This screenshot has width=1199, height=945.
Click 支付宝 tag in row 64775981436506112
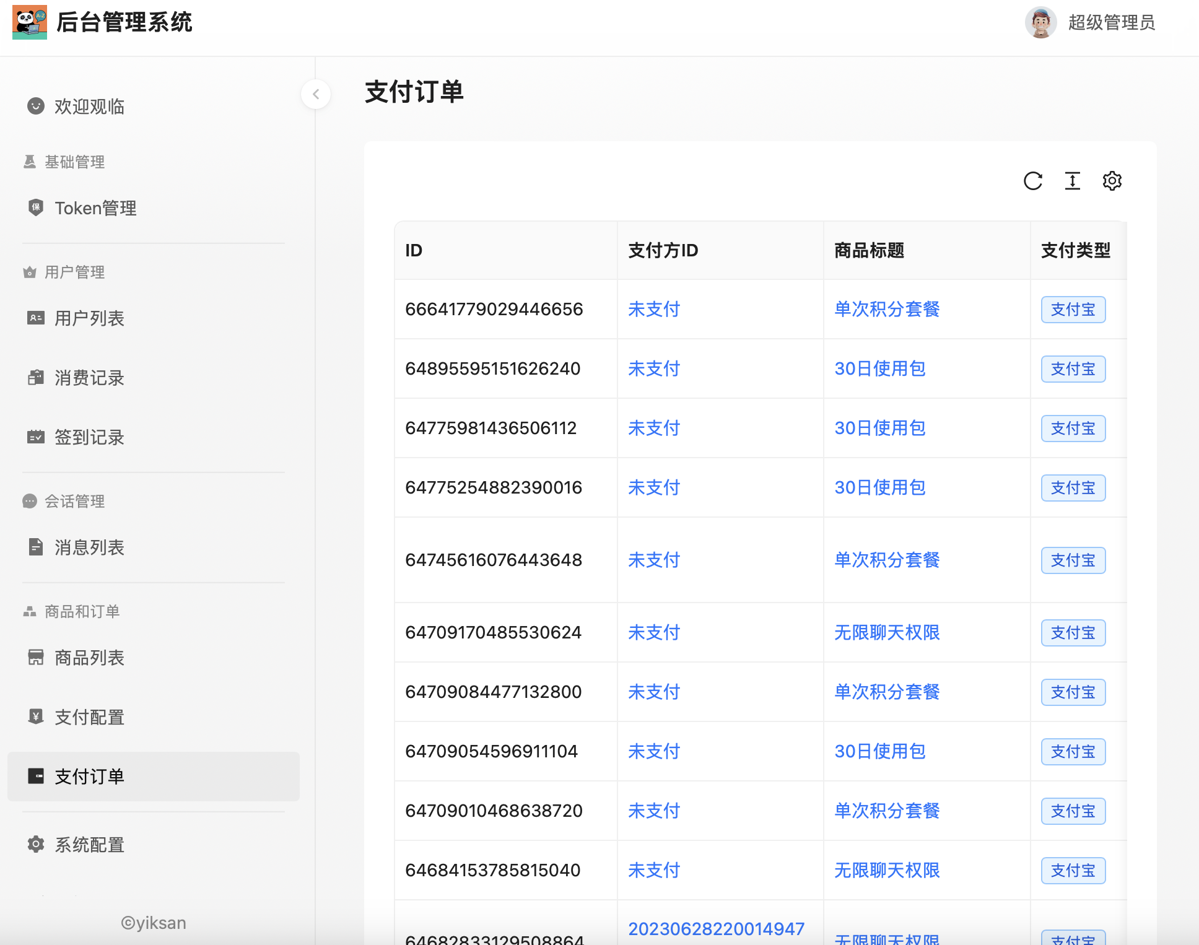click(1073, 429)
